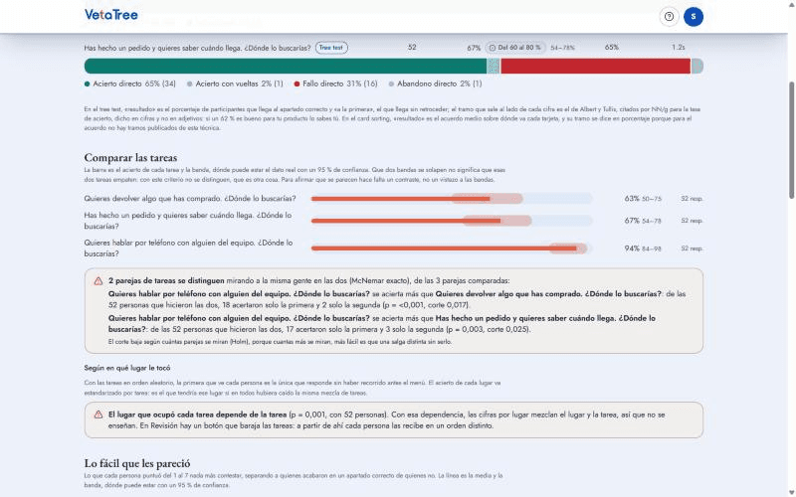Click the "Lo fácil que les pareció" heading
796x497 pixels.
click(137, 463)
